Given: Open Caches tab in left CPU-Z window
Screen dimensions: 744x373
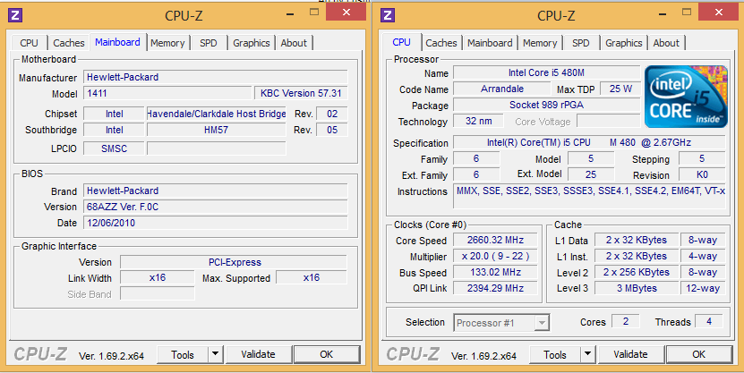Looking at the screenshot, I should (68, 43).
